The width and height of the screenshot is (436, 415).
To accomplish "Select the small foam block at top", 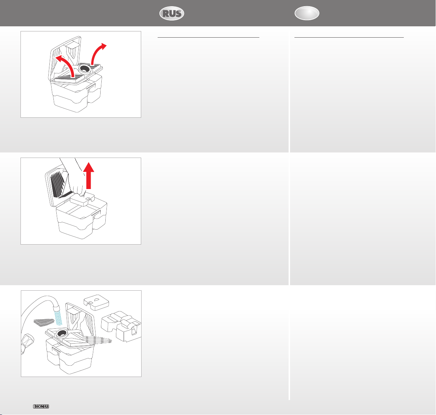I will pyautogui.click(x=96, y=302).
